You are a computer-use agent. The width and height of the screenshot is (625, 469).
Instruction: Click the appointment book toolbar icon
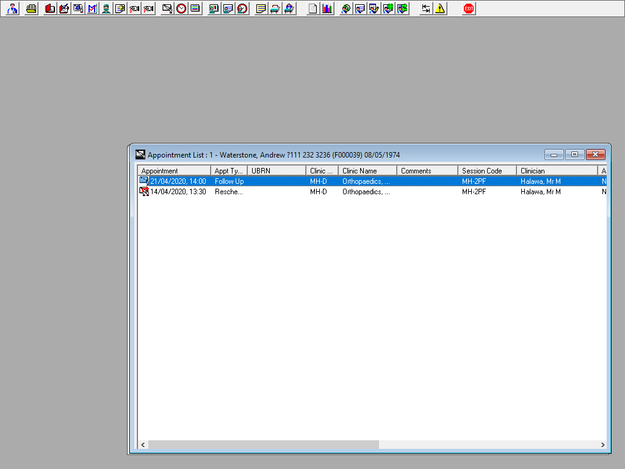pyautogui.click(x=167, y=9)
